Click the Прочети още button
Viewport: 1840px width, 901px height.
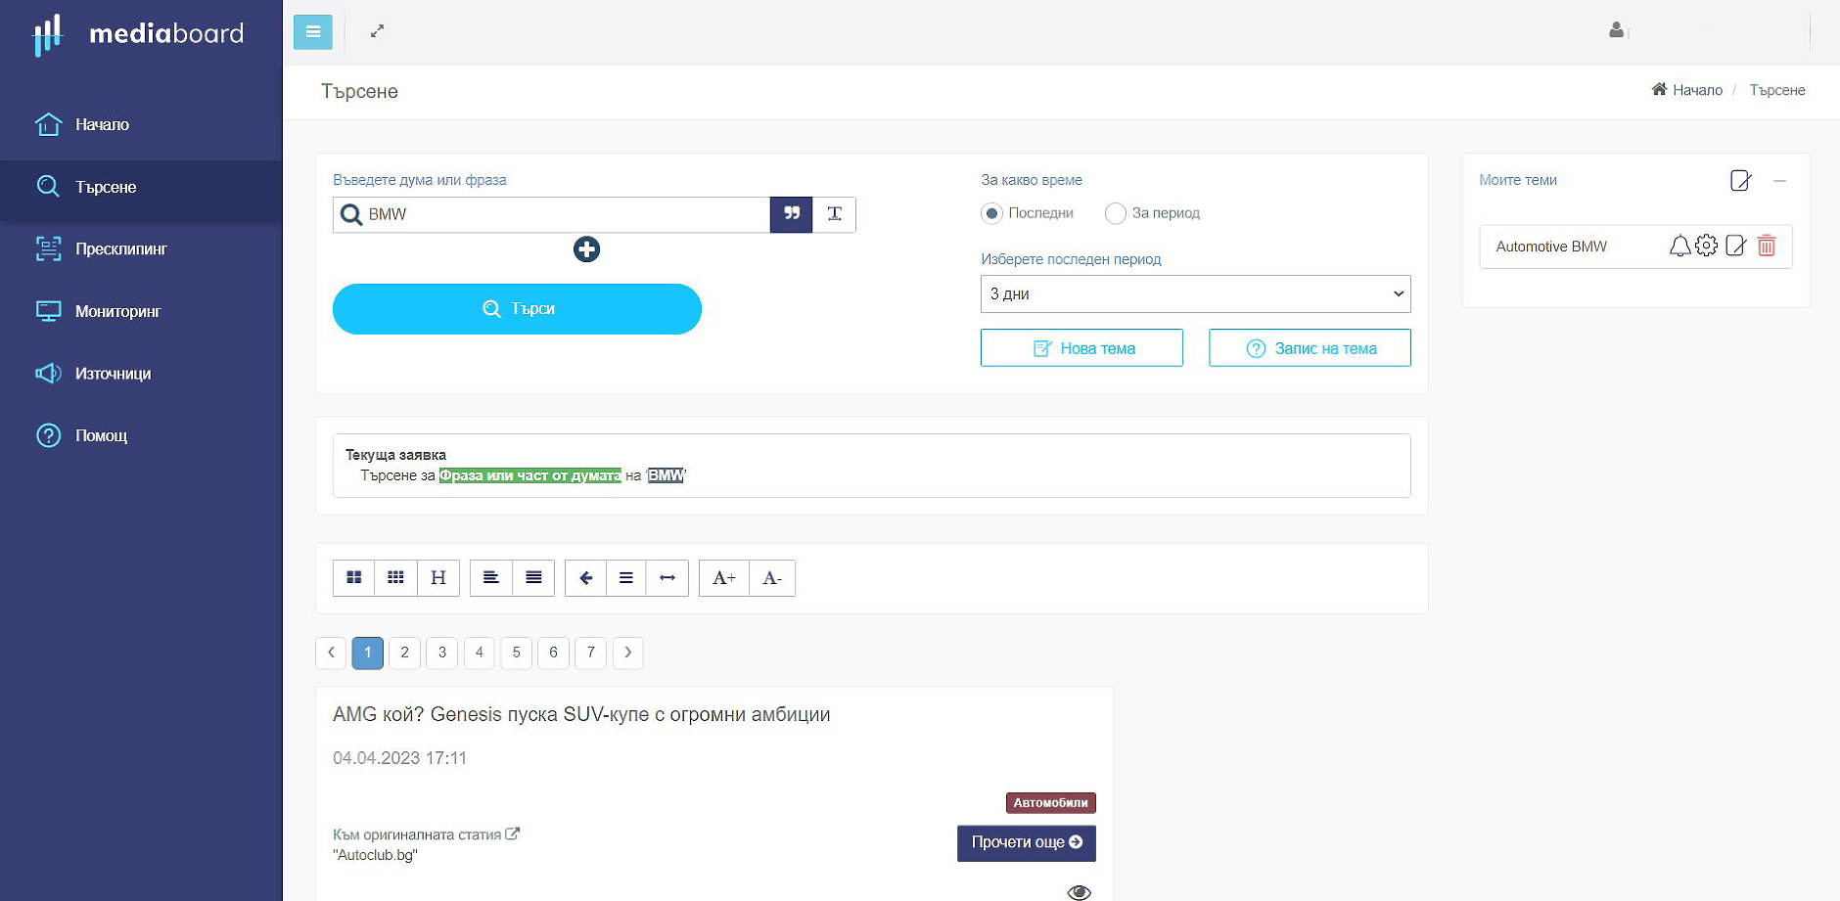click(x=1027, y=843)
